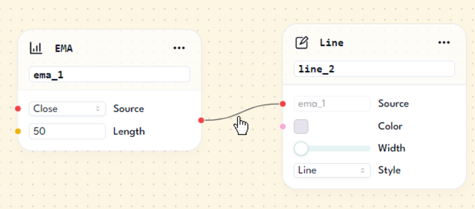The height and width of the screenshot is (209, 475).
Task: Open the Line Color swatch
Action: [301, 126]
